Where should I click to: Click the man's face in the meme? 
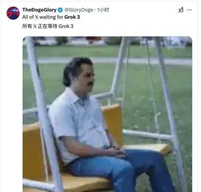(85, 78)
